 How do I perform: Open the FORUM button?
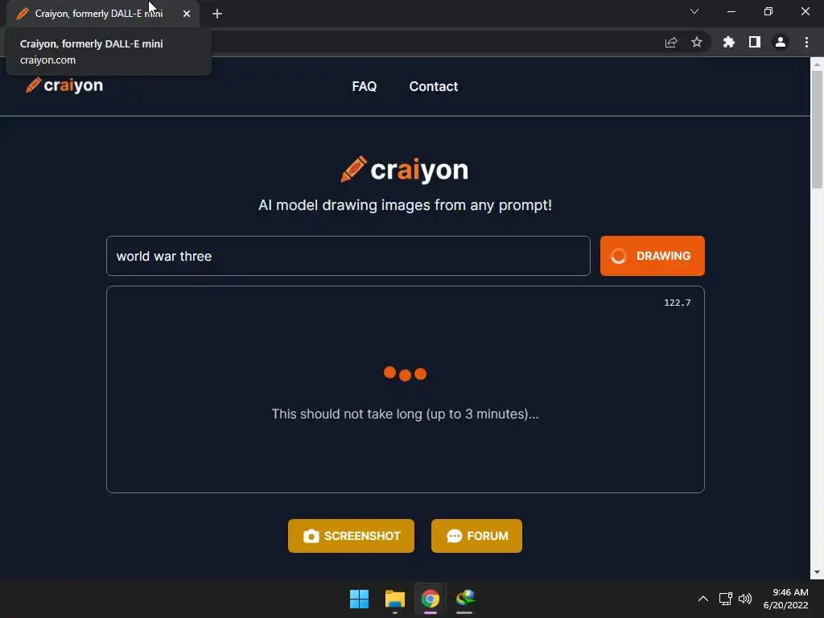click(x=476, y=536)
